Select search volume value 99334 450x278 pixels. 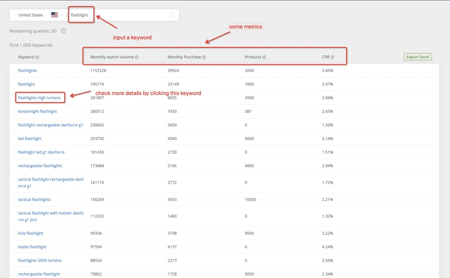[x=96, y=233]
